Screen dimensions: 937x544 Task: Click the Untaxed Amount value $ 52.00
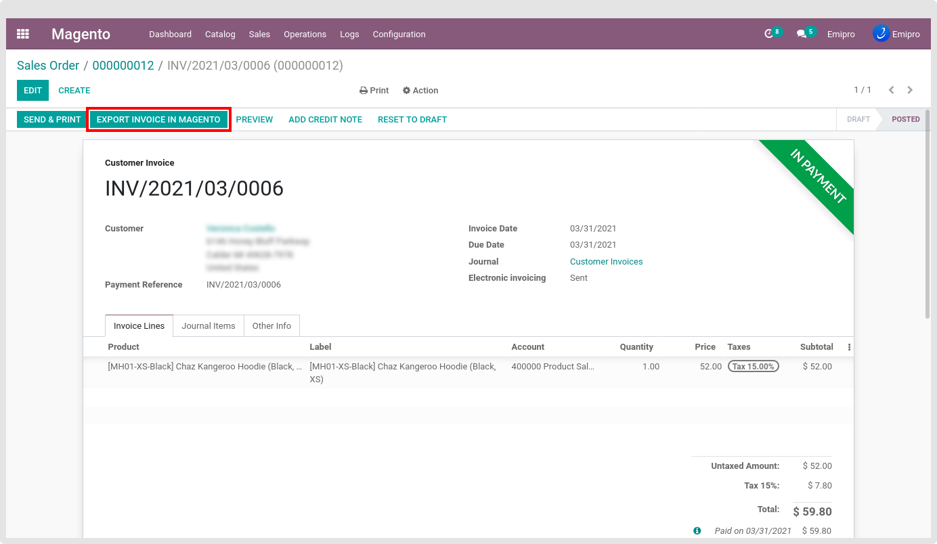click(x=817, y=466)
